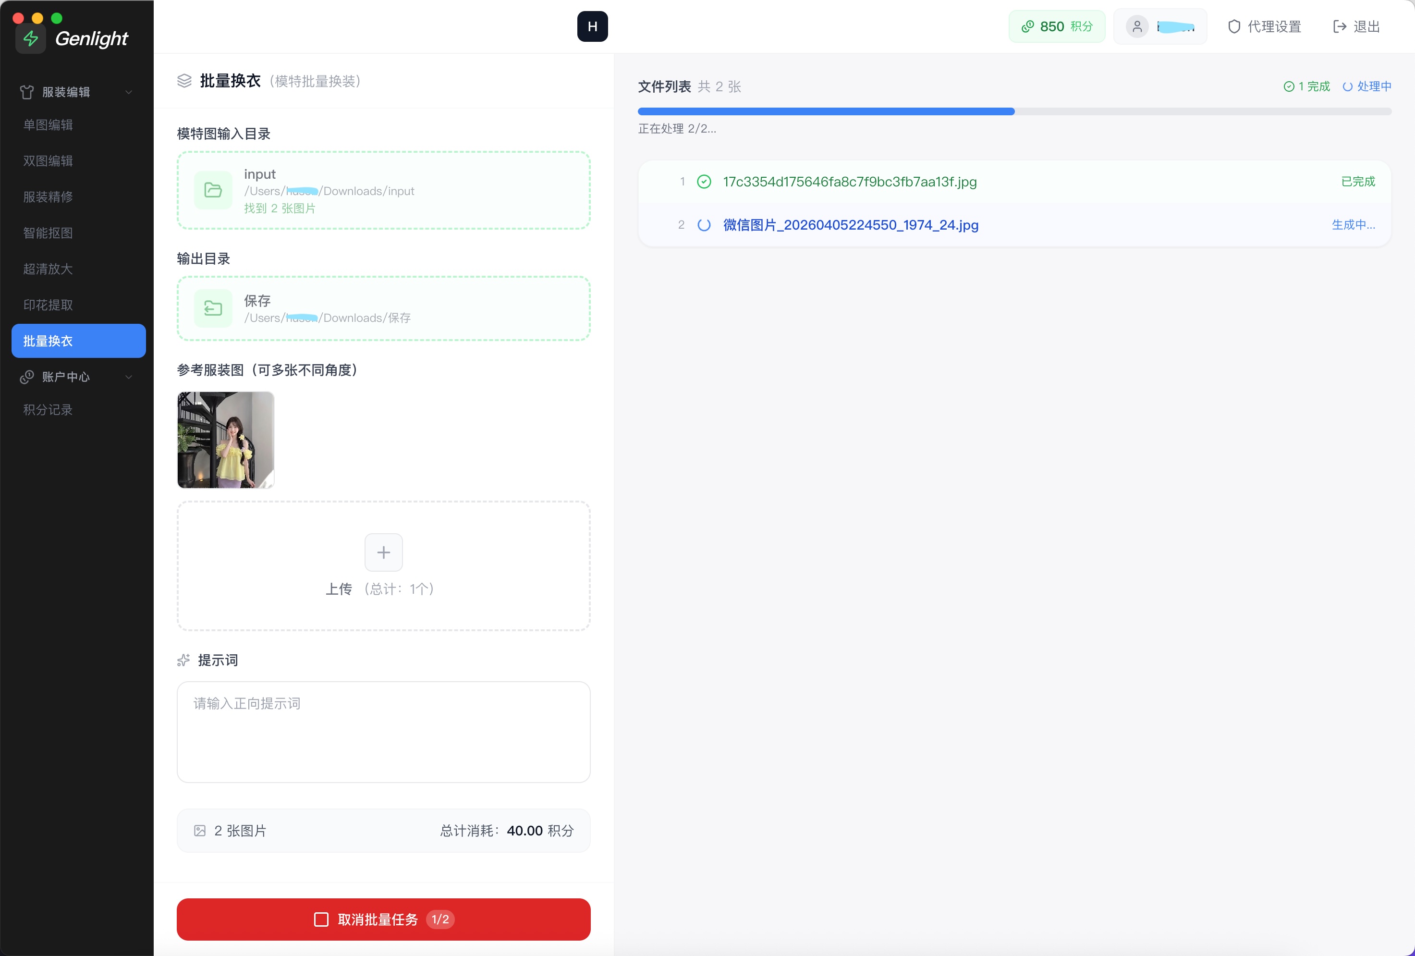Viewport: 1415px width, 956px height.
Task: Click the 保存 output folder icon
Action: [x=213, y=309]
